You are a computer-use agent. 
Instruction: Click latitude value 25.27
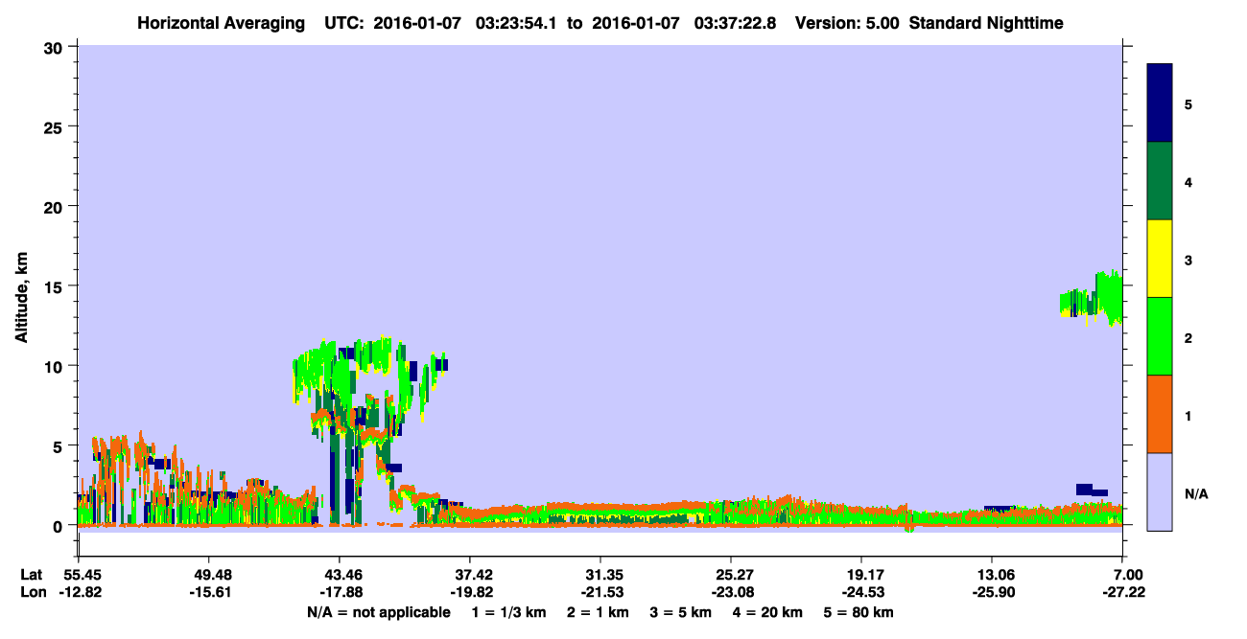(x=731, y=575)
